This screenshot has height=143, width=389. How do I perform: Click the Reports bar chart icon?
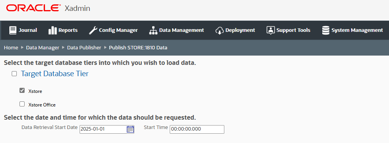[53, 30]
